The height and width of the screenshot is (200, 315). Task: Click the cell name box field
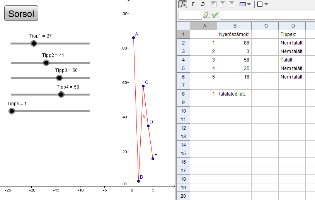click(x=190, y=15)
